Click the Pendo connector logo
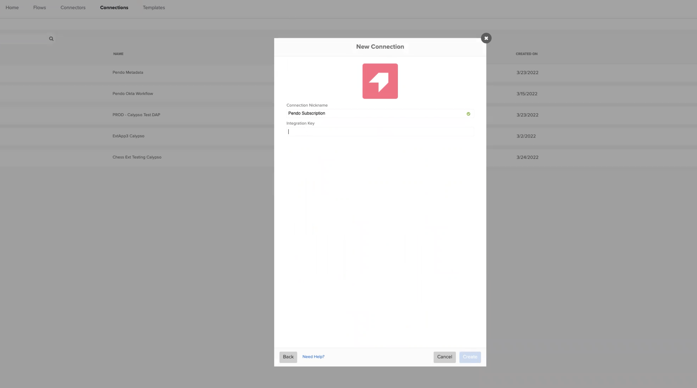 380,81
